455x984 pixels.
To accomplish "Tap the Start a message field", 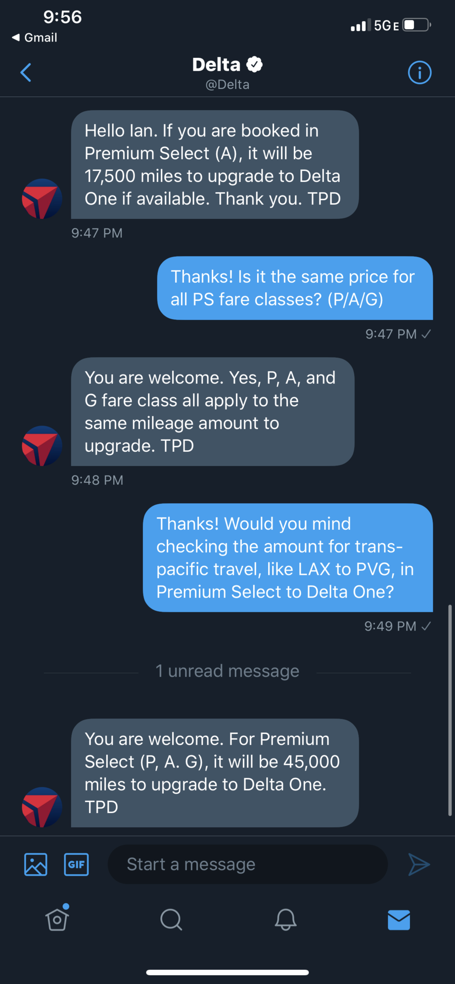I will point(247,864).
